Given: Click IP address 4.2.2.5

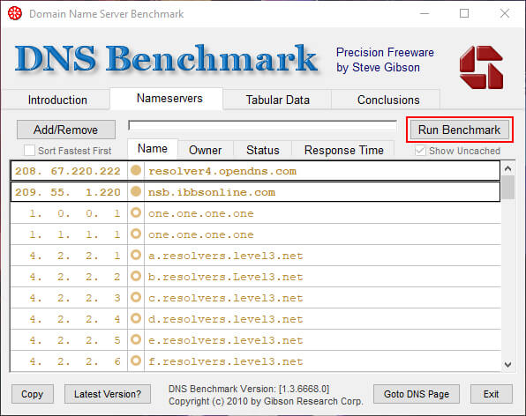Looking at the screenshot, I should click(75, 340).
